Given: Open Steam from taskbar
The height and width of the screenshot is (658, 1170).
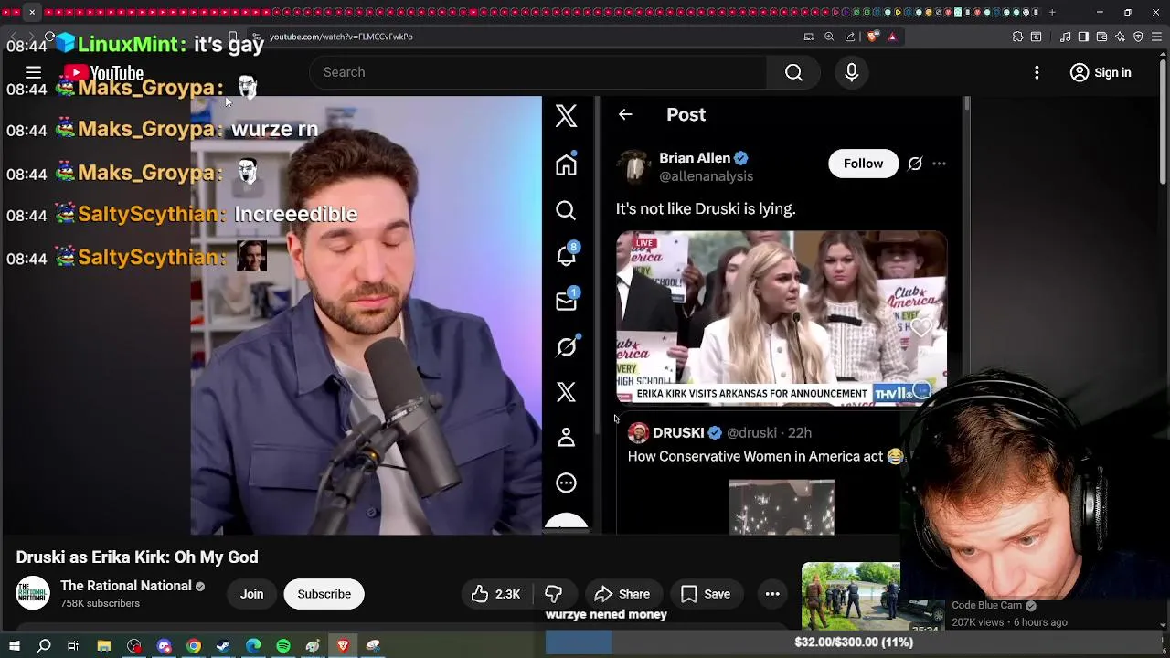Looking at the screenshot, I should point(223,646).
